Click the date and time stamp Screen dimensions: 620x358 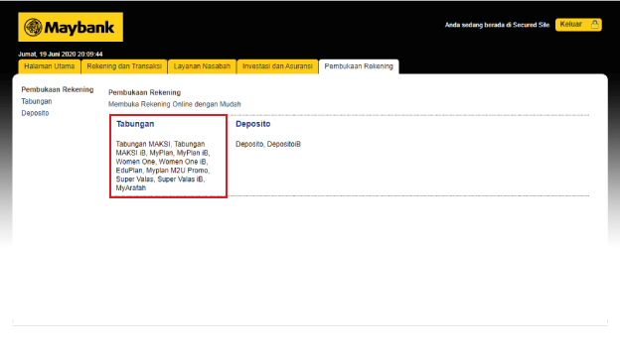(60, 55)
